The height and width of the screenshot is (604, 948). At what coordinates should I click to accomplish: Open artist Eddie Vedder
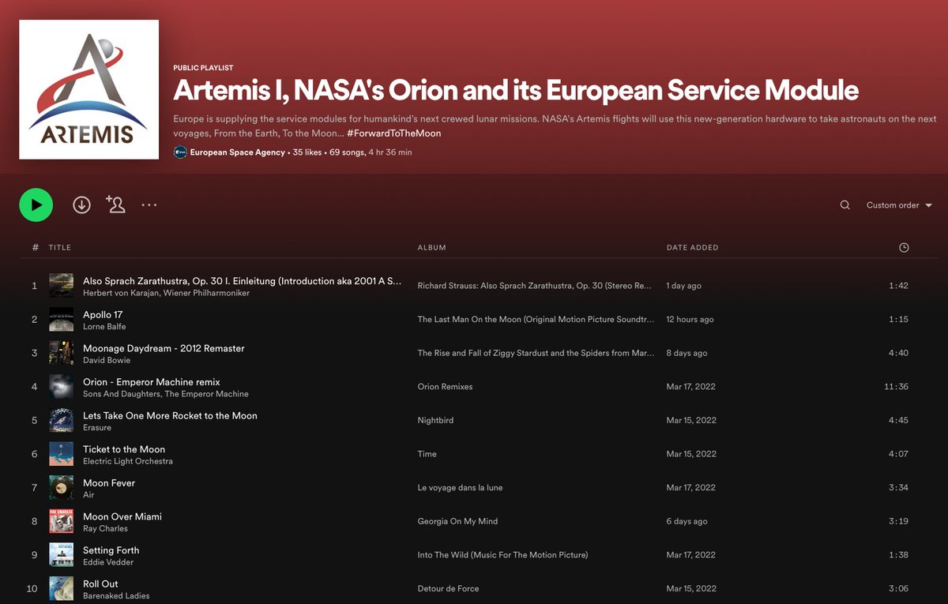108,562
